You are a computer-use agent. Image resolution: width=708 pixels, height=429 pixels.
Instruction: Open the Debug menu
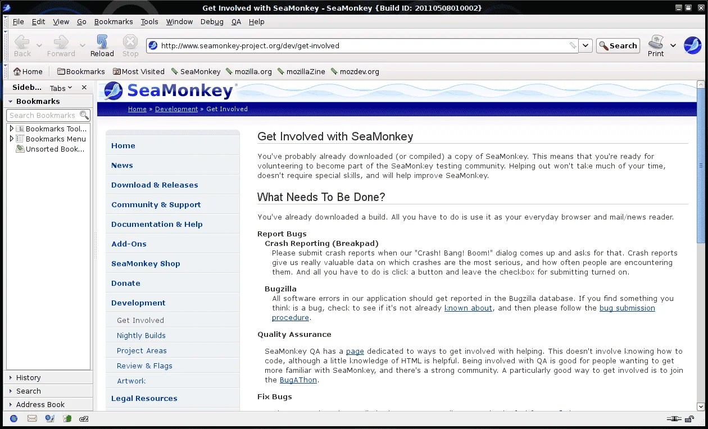click(x=212, y=21)
